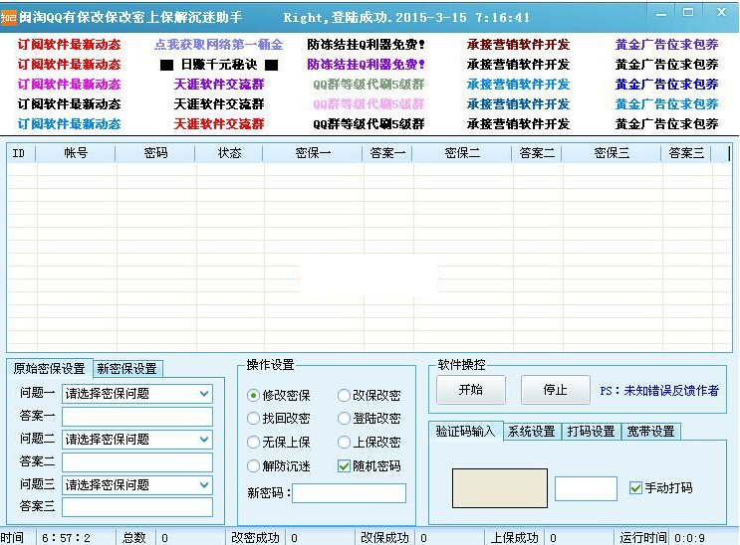The width and height of the screenshot is (740, 545).
Task: Switch to the 宽带设置 tab
Action: 650,432
